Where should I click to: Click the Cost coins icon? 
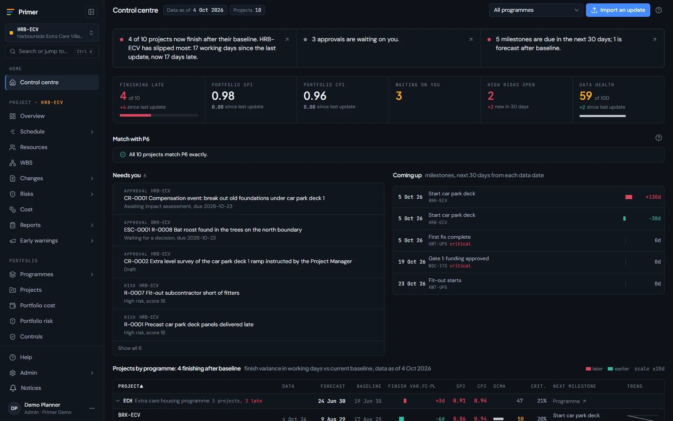[13, 210]
